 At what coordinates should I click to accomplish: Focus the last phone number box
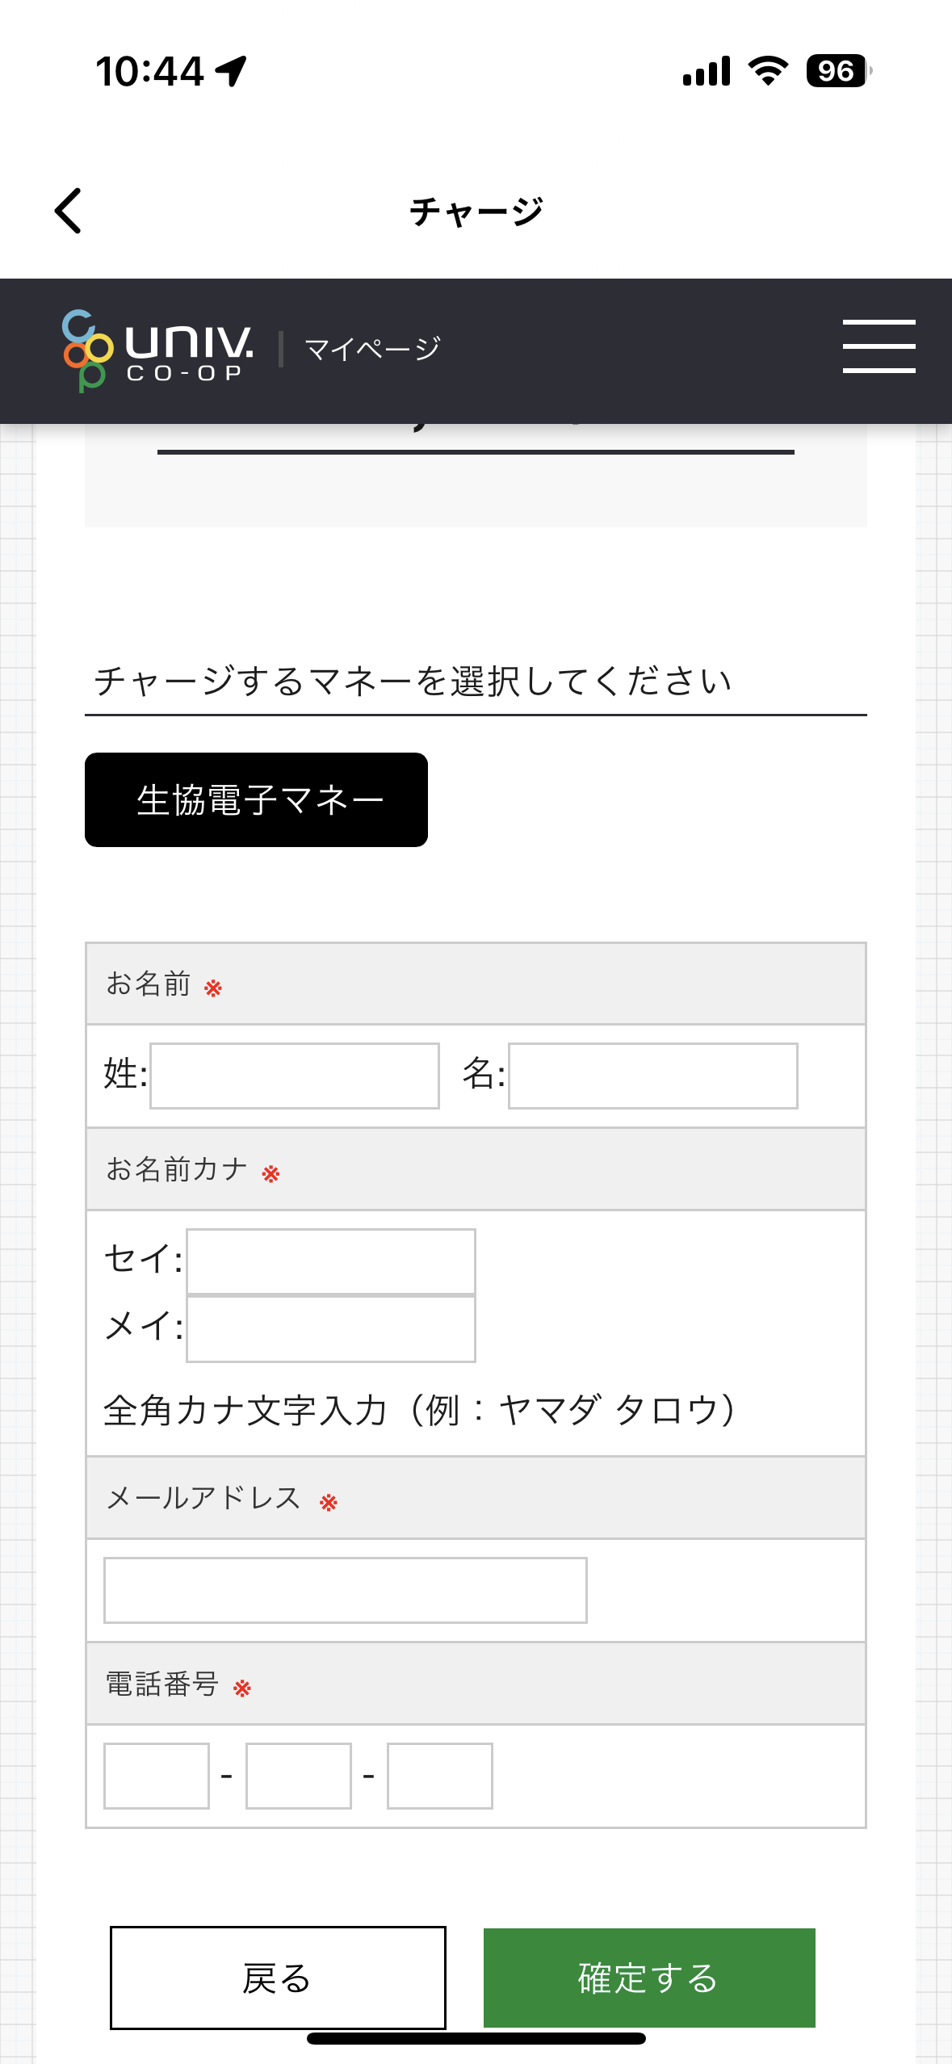440,1776
